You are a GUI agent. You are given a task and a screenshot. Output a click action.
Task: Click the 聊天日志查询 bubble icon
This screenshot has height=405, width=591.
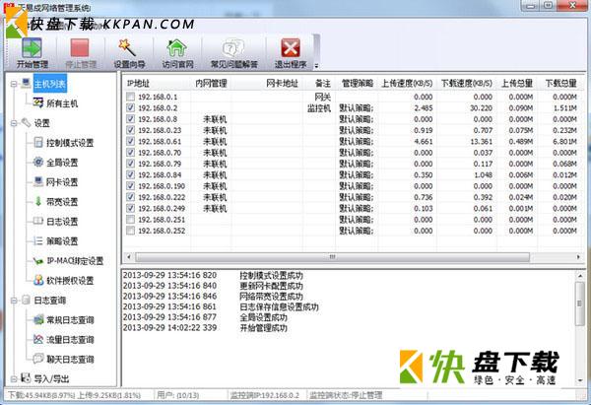[x=38, y=359]
